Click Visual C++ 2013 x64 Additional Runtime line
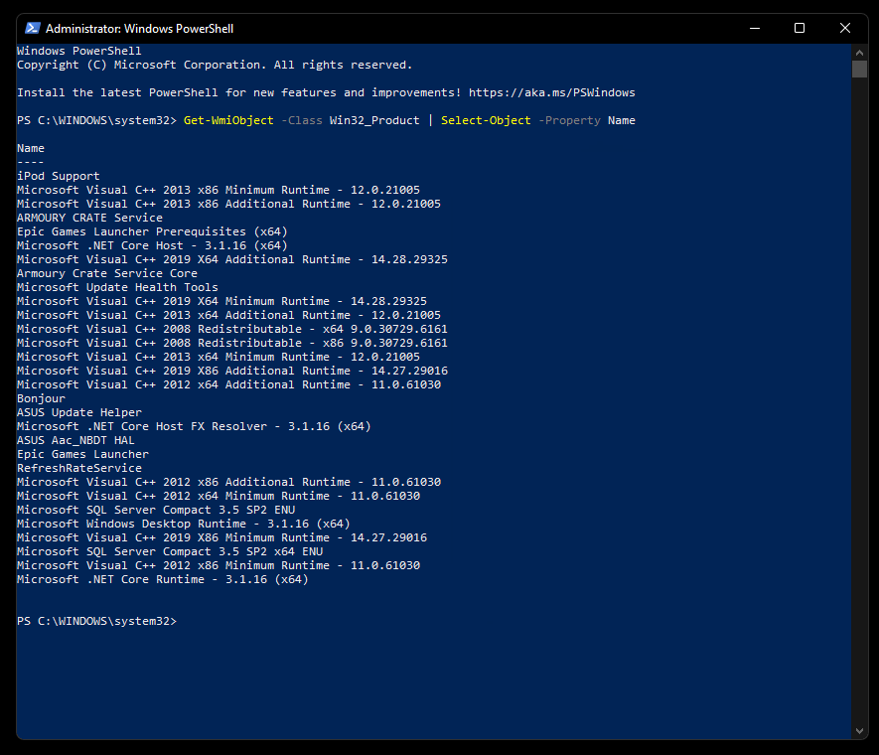 (x=228, y=315)
